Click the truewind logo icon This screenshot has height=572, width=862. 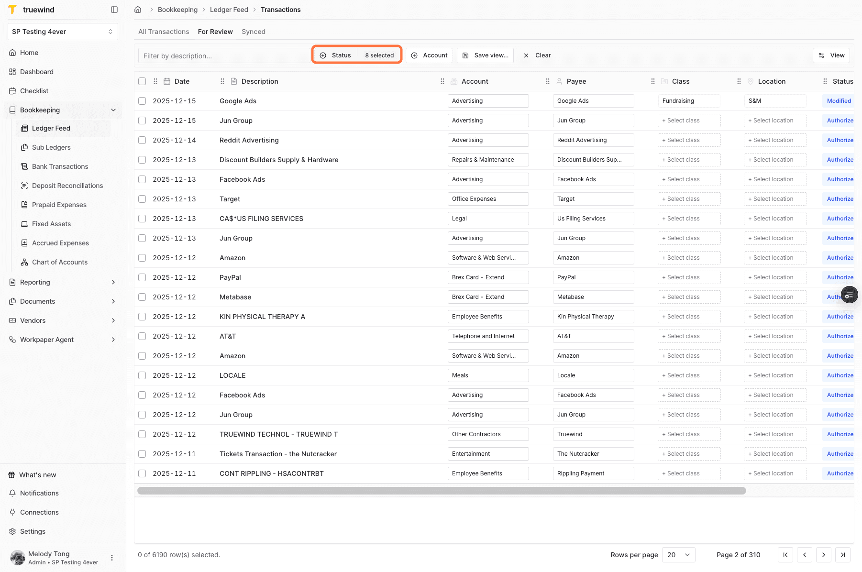tap(13, 10)
